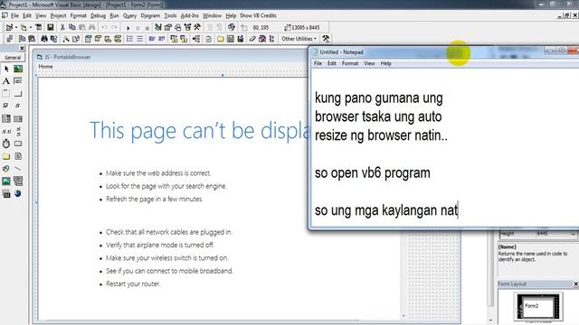Open Notepad's Format menu
This screenshot has height=325, width=579.
(350, 63)
